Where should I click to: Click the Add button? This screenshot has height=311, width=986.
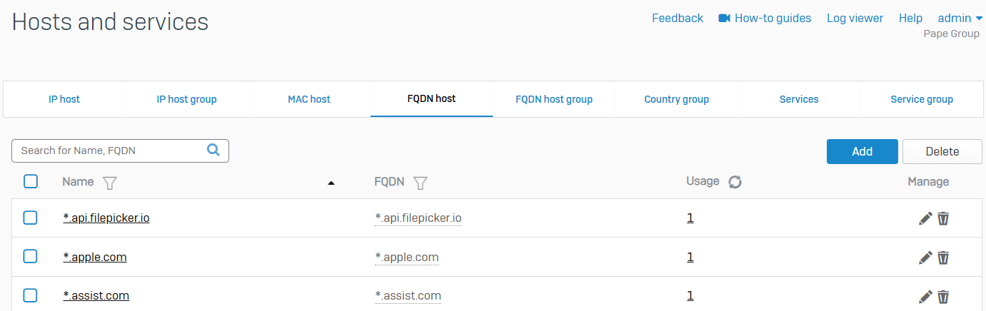[862, 151]
